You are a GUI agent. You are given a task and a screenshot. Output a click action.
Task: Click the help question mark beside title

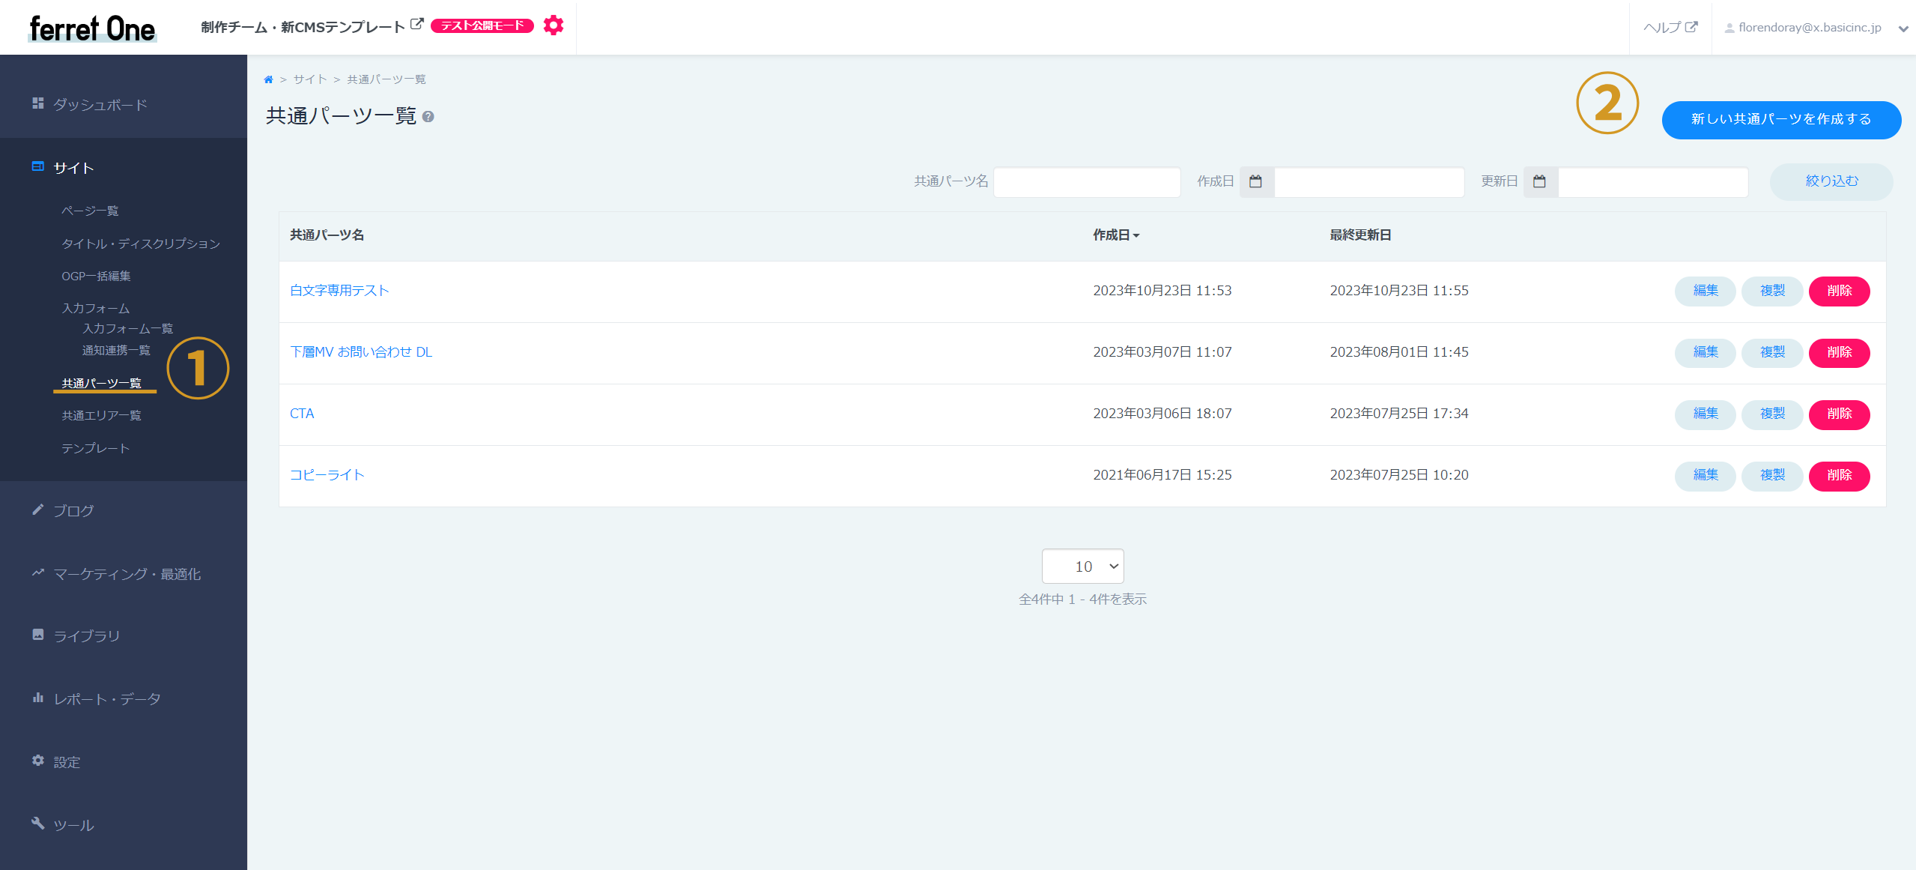point(428,117)
